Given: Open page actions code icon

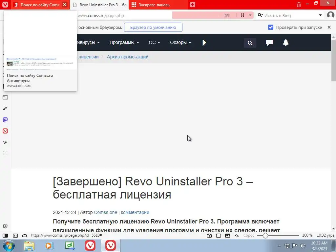Looking at the screenshot, I should (x=237, y=236).
